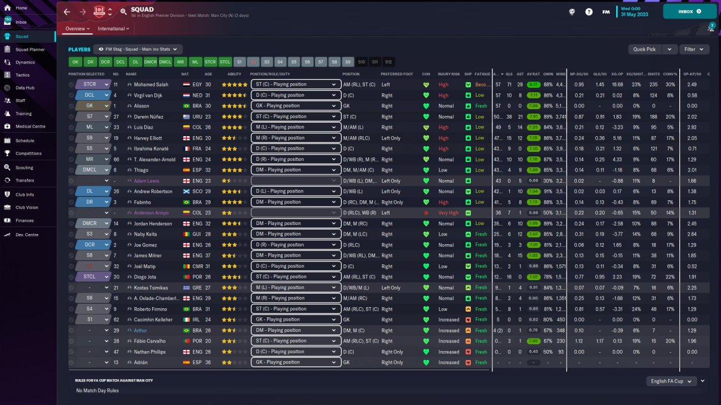The height and width of the screenshot is (405, 721).
Task: Open the help question mark icon
Action: click(x=589, y=11)
